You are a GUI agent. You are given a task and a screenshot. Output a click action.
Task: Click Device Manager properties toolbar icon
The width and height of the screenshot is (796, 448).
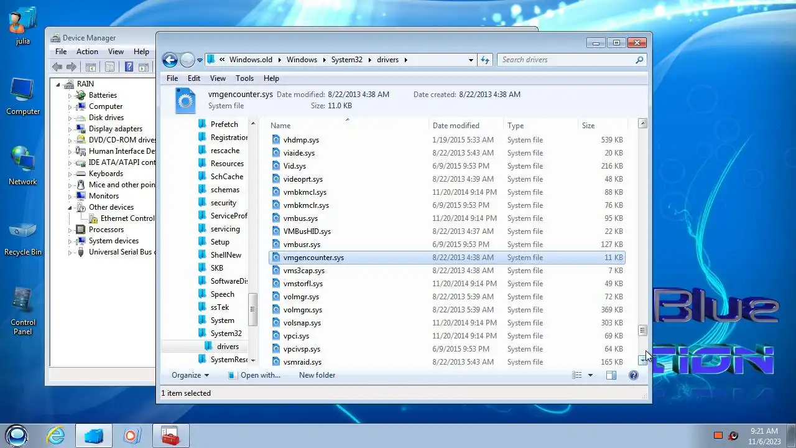(x=109, y=67)
